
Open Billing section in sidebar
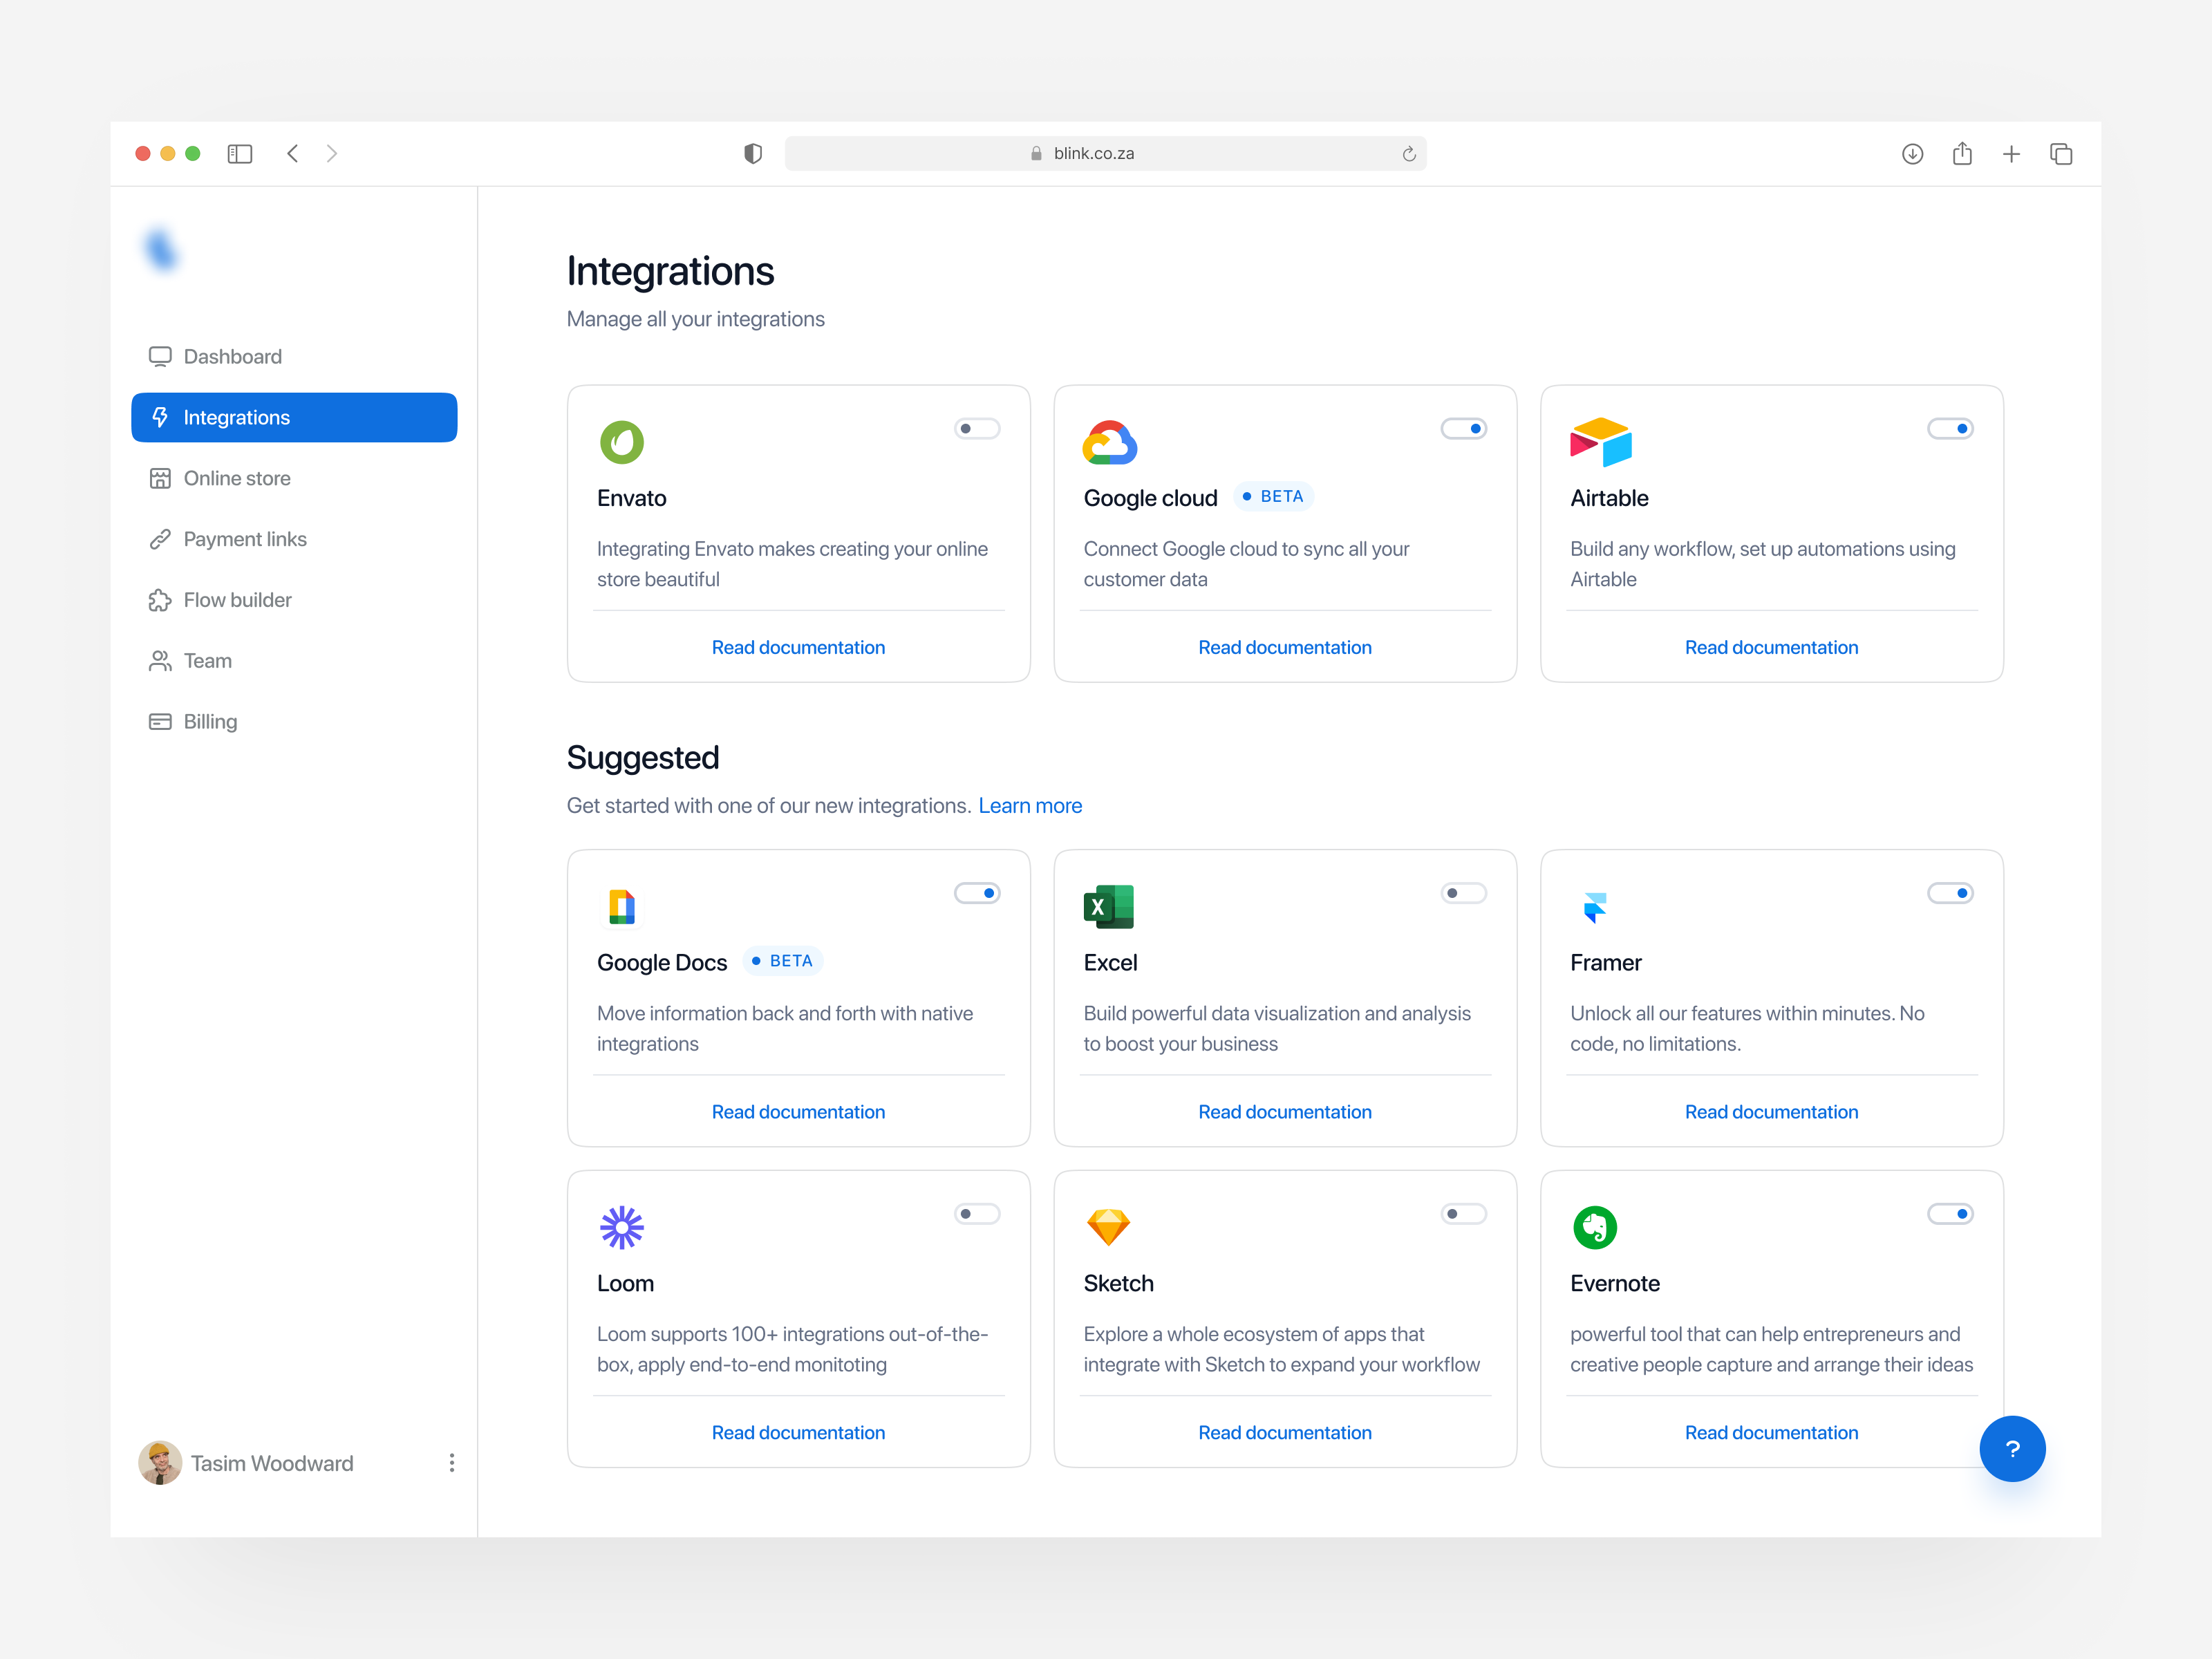click(x=210, y=721)
